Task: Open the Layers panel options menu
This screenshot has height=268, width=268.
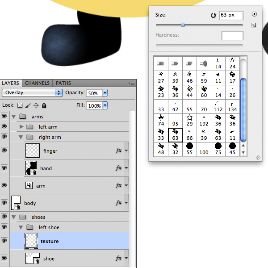Action: point(131,83)
